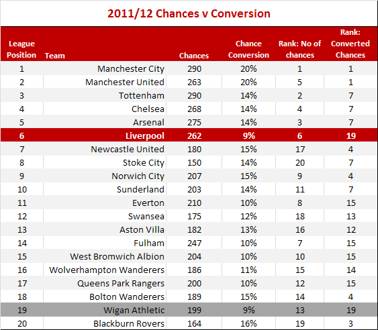378x330 pixels.
Task: Select the '2011/12 Chances v Conversion' title
Action: [189, 13]
